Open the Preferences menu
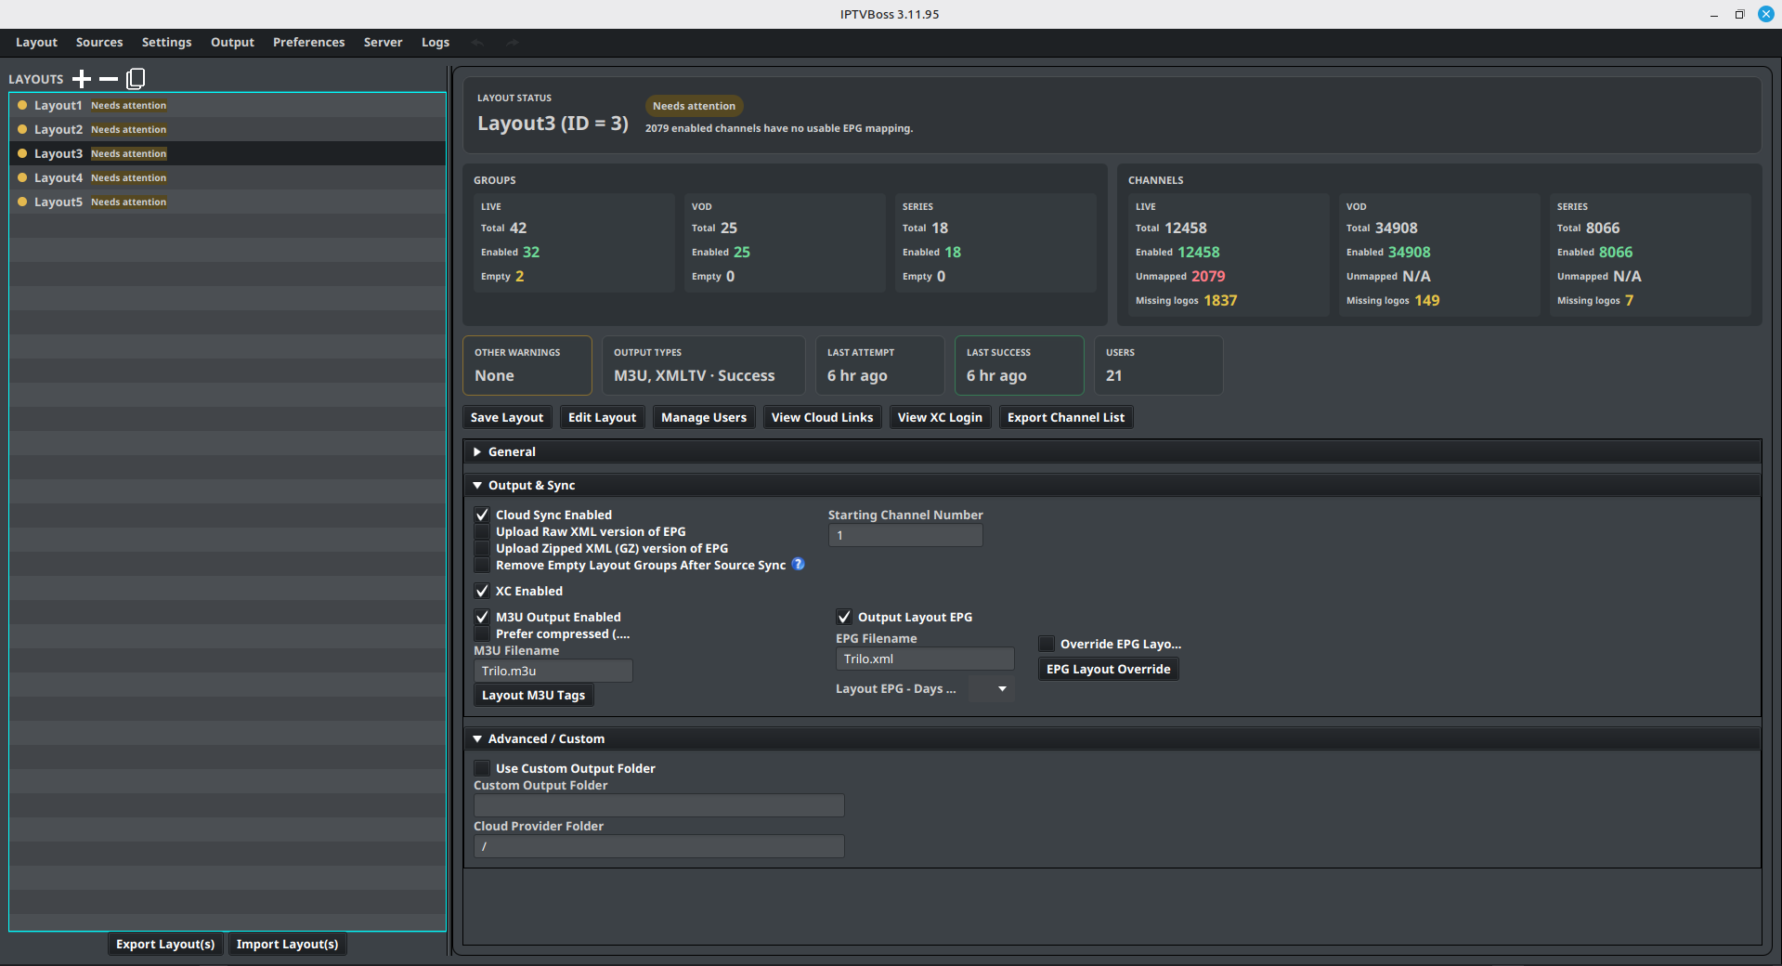Image resolution: width=1782 pixels, height=966 pixels. pos(308,42)
